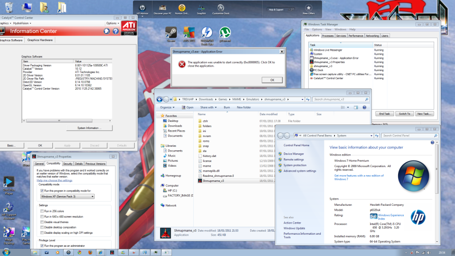Switch to Processes tab in Task Manager

pos(327,36)
